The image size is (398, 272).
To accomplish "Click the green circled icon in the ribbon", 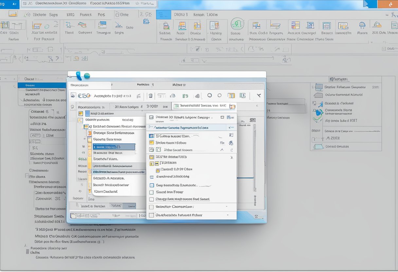I will (237, 24).
